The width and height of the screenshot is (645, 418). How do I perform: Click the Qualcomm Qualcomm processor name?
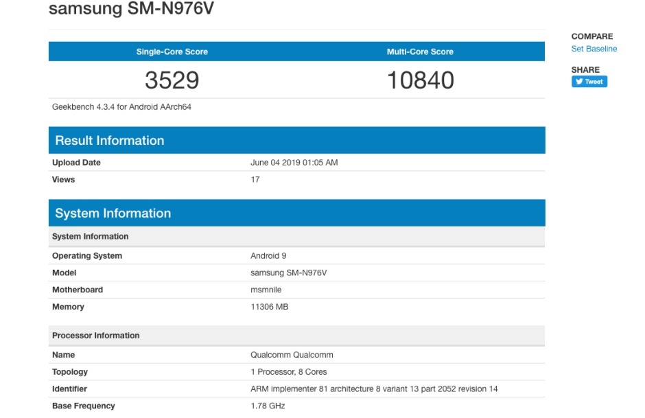[292, 355]
